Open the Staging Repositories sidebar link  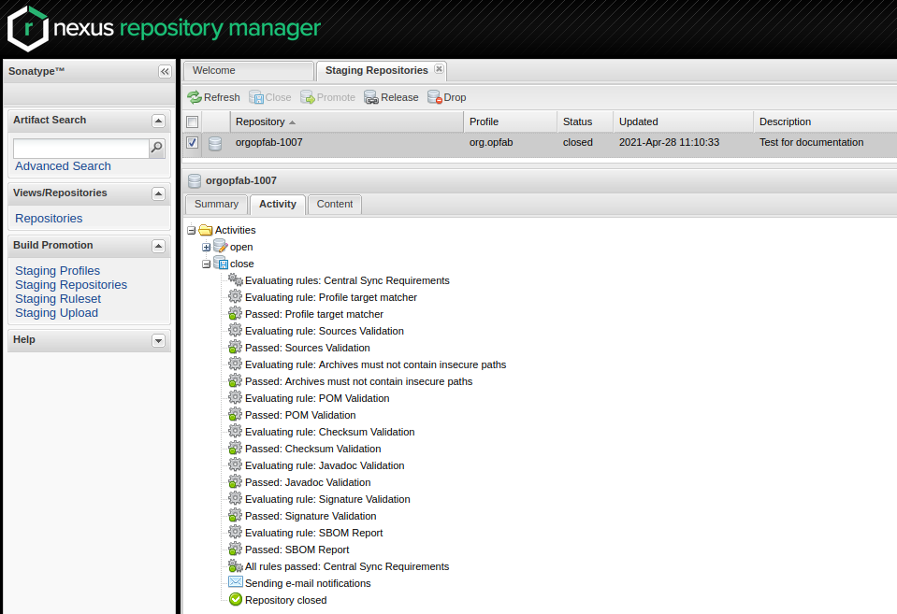coord(71,285)
